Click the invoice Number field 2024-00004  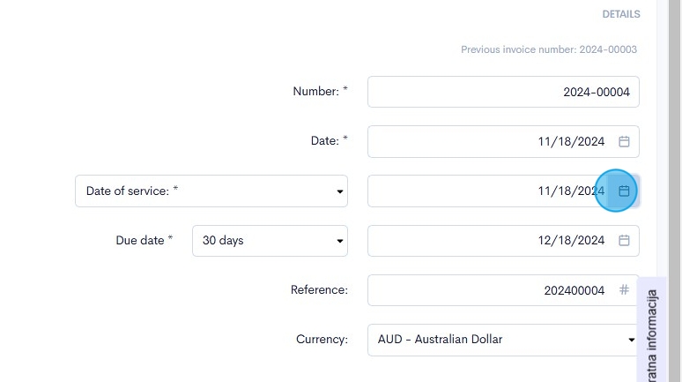click(503, 92)
